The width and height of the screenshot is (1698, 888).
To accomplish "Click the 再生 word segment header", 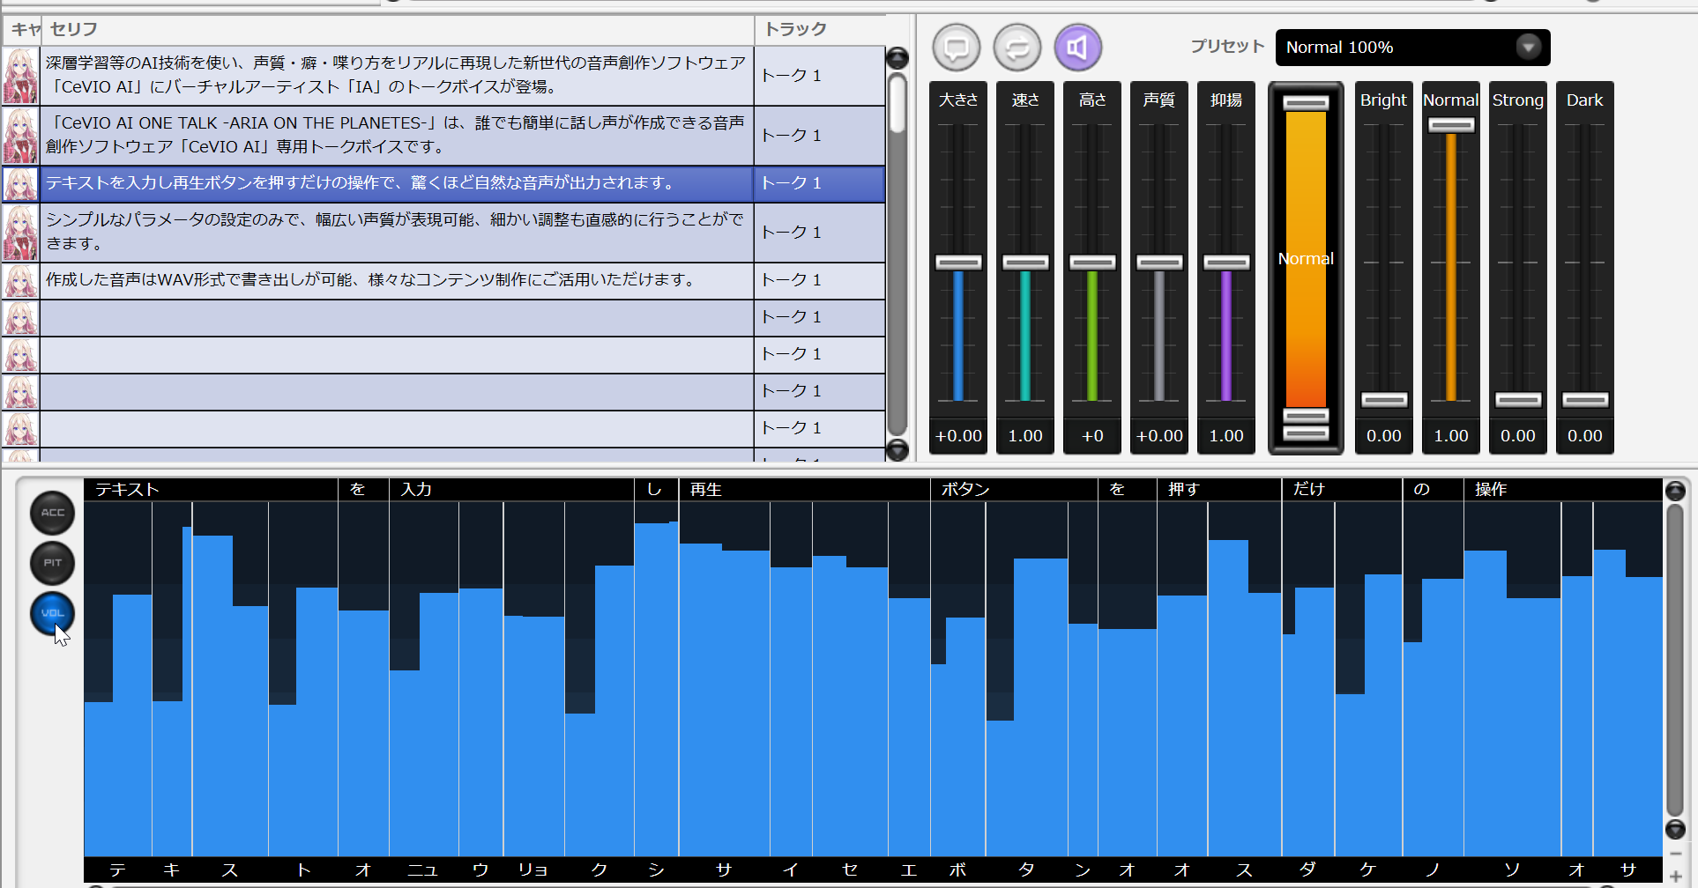I will [804, 489].
